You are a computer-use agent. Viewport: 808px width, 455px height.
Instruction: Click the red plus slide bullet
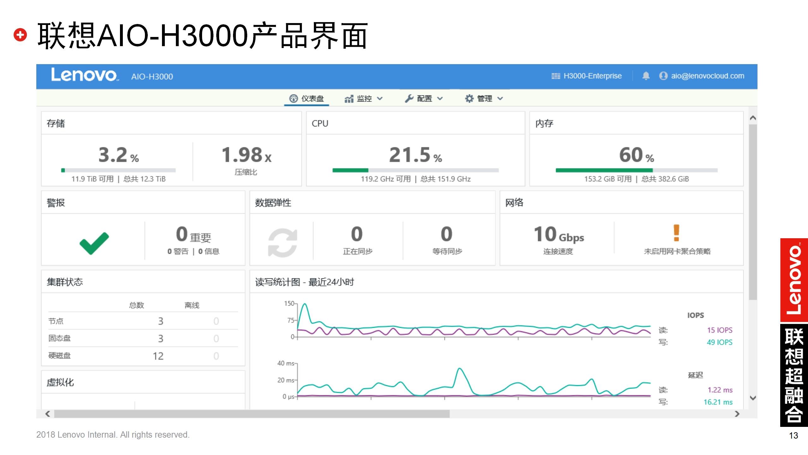[20, 35]
